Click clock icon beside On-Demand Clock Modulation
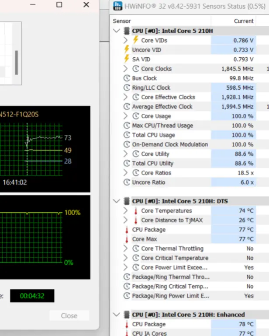 127,144
